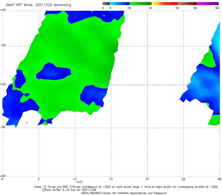Click the note 'Times are GMT' line
222x195 pixels.
point(126,187)
